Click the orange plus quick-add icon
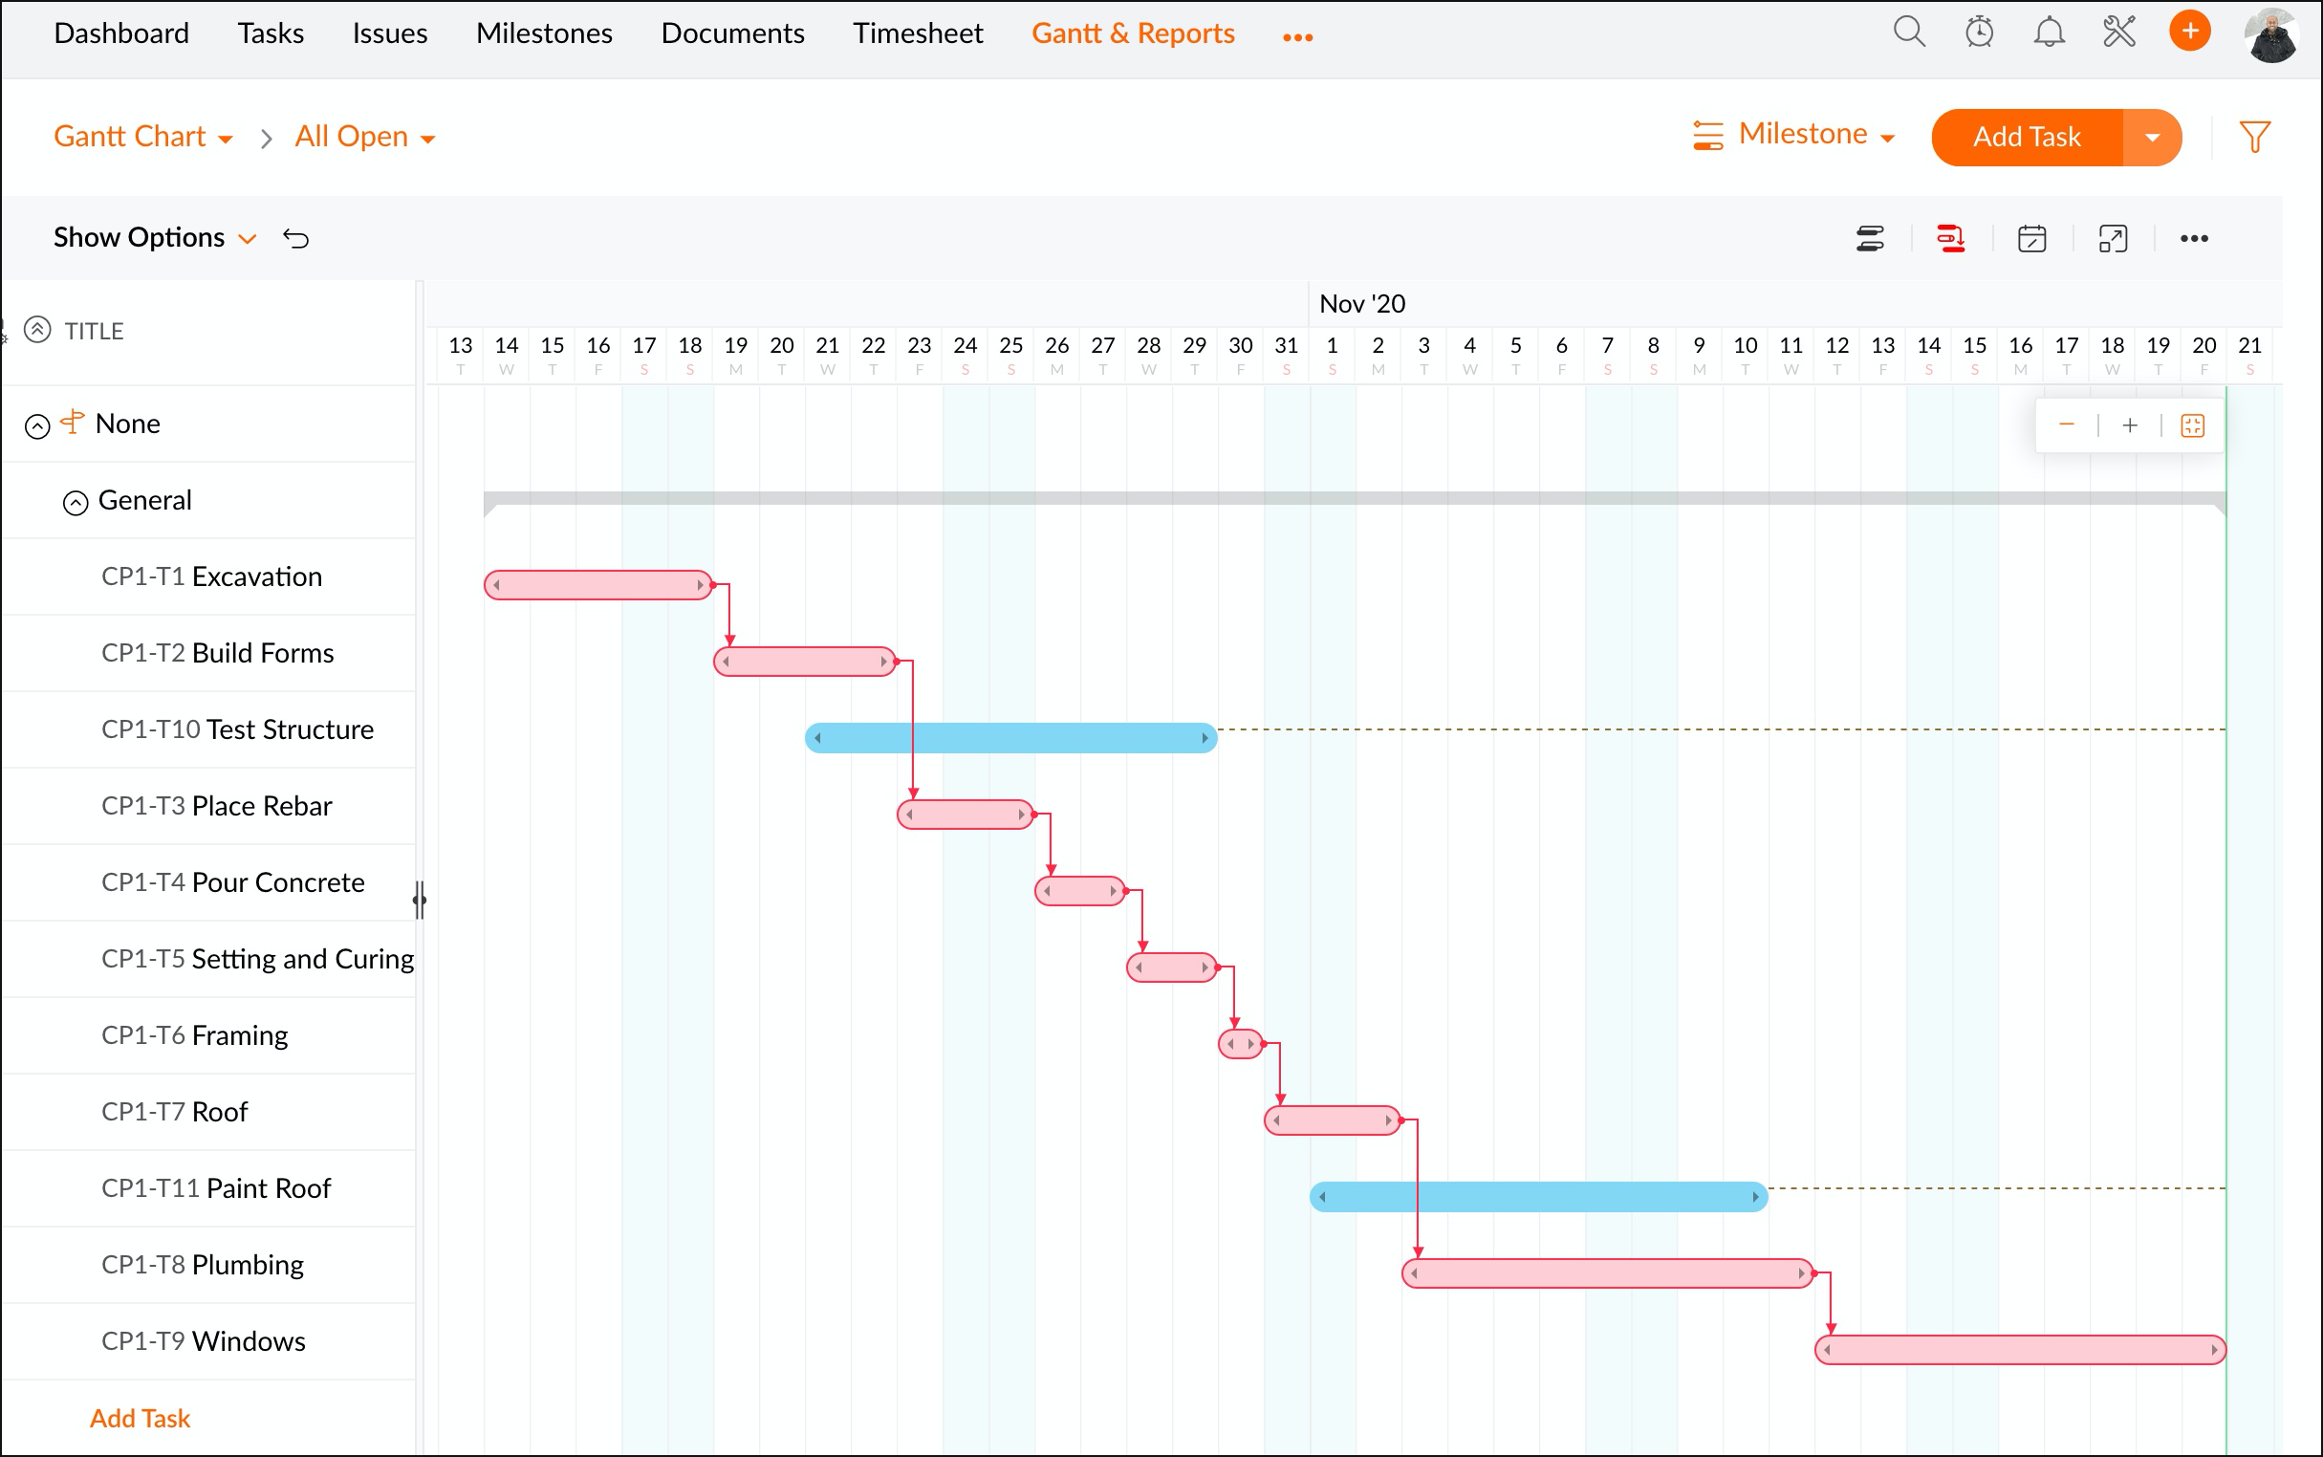This screenshot has width=2323, height=1457. tap(2190, 32)
